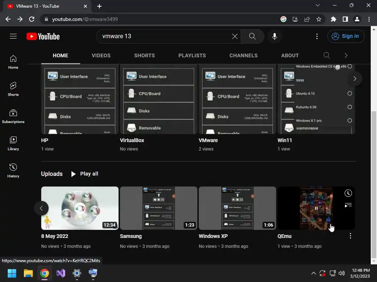Screen dimensions: 377x282
Task: Click the HP video title
Action: (x=45, y=140)
